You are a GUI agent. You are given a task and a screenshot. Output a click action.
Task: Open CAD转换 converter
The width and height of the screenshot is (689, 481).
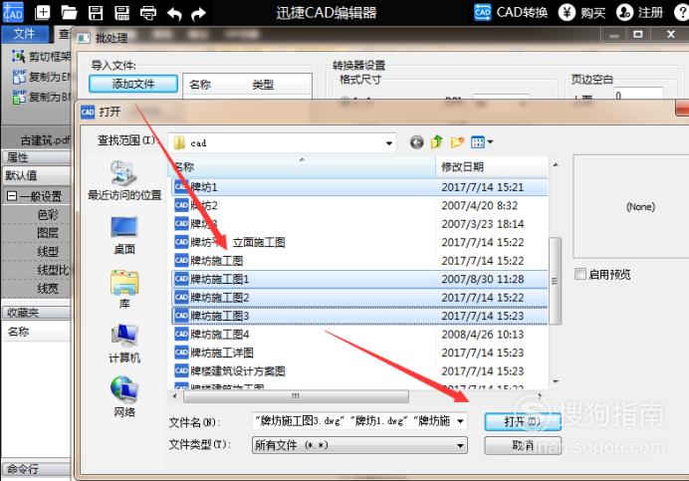[511, 12]
